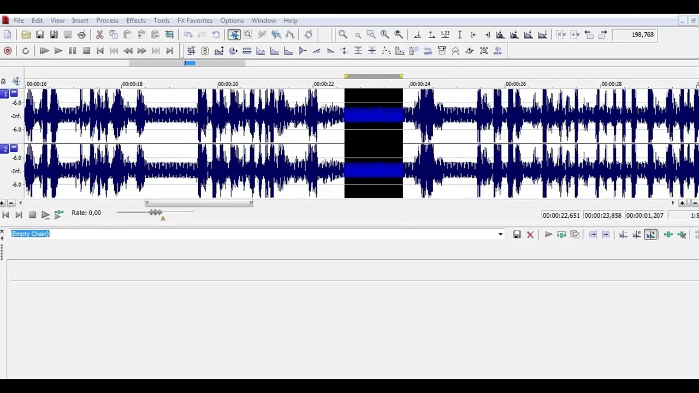Click data window Play Normal button

tap(45, 215)
